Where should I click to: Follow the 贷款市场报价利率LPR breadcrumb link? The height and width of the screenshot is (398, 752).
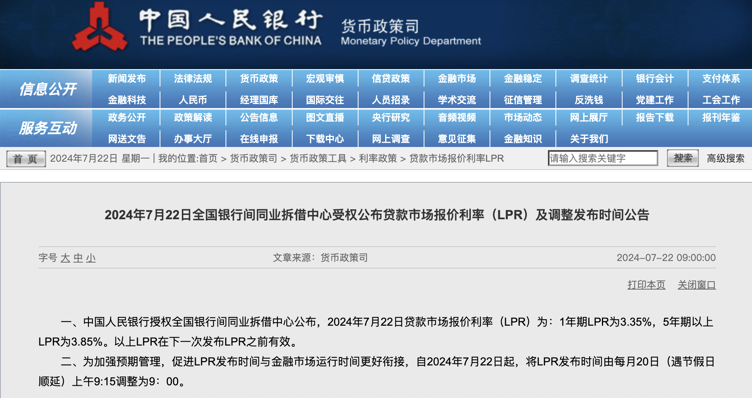(457, 158)
